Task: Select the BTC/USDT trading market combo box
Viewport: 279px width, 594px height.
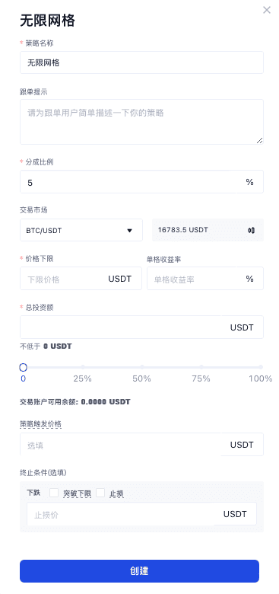Action: pyautogui.click(x=81, y=230)
